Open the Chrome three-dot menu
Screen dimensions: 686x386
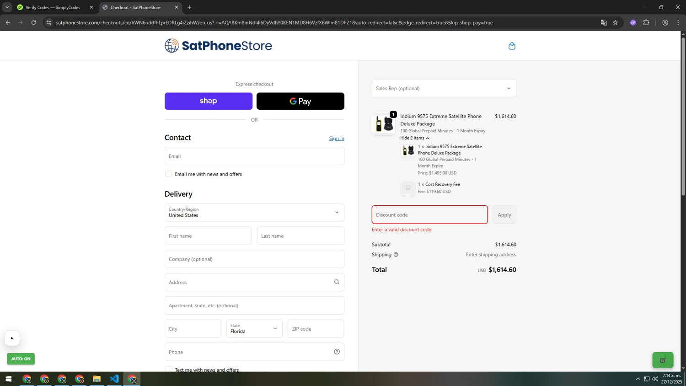tap(678, 22)
